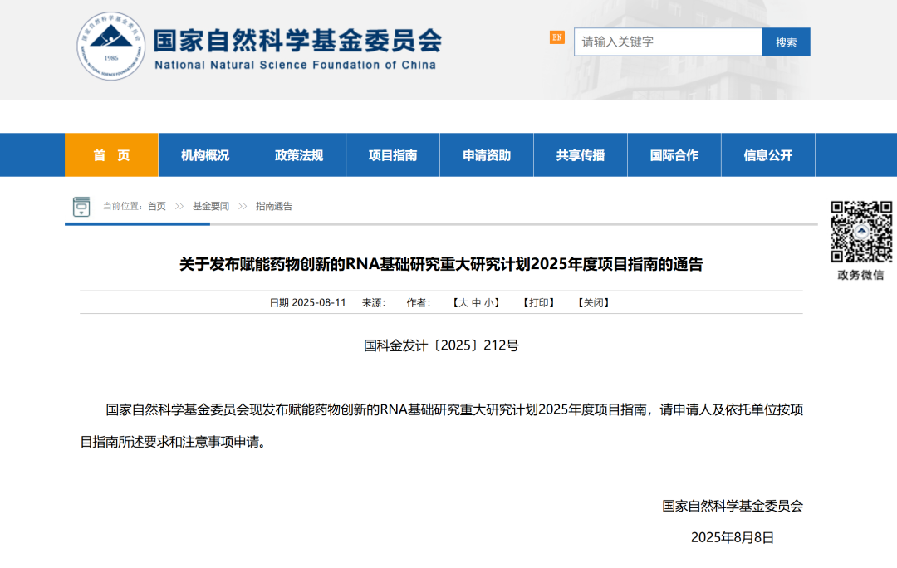
Task: Focus the 请输入关键字 search field
Action: (x=668, y=42)
